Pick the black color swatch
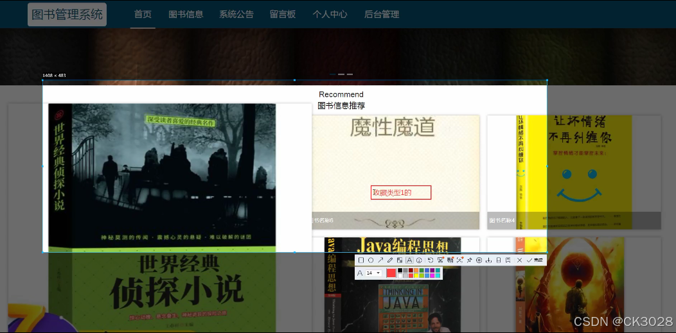676x333 pixels. (400, 270)
